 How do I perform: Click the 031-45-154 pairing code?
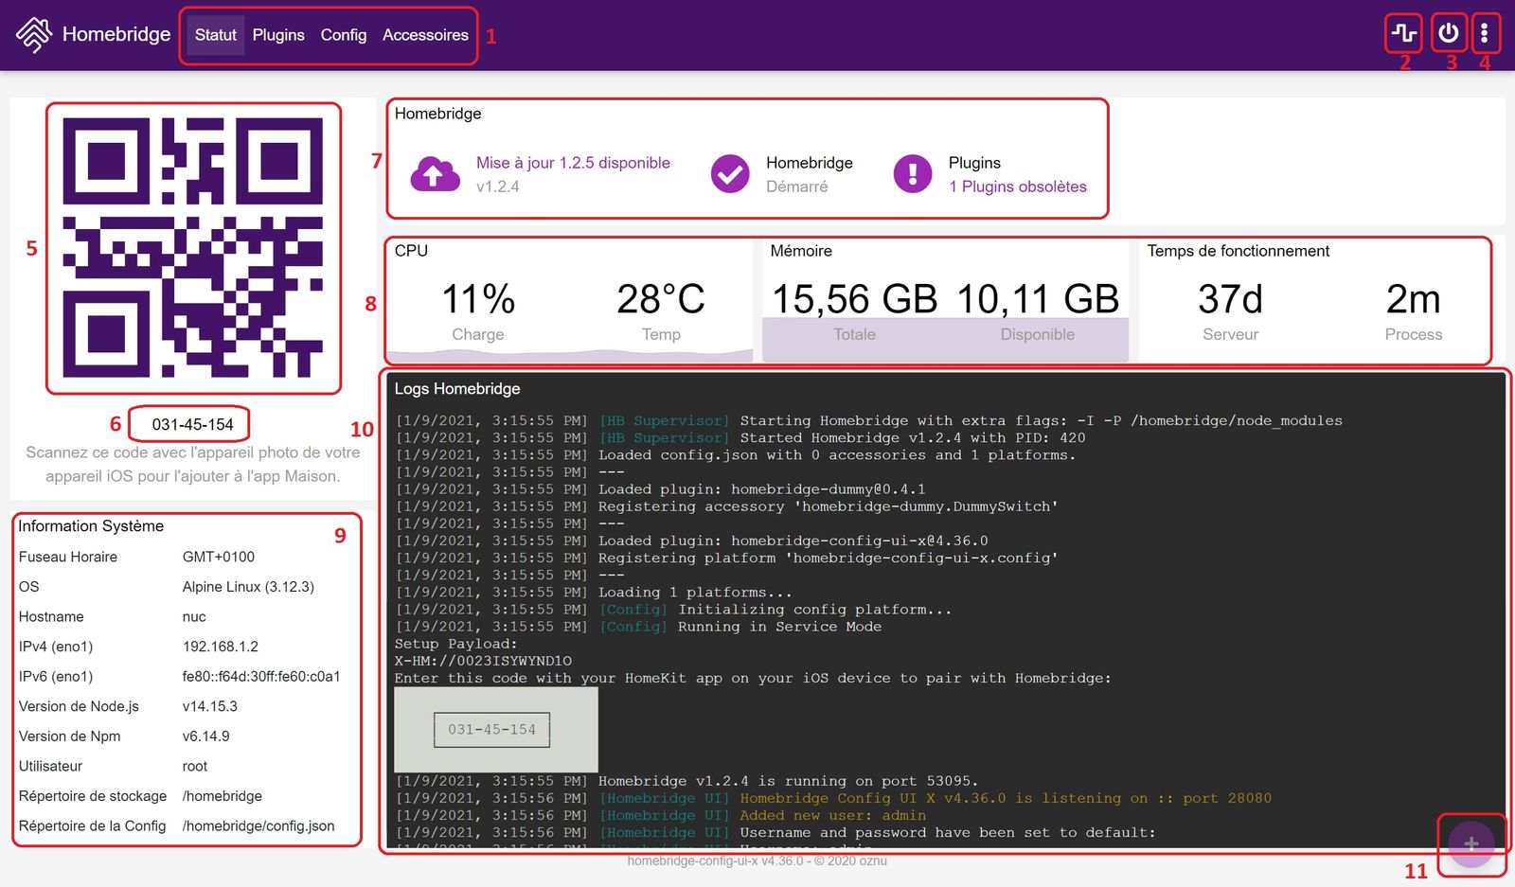[x=192, y=424]
